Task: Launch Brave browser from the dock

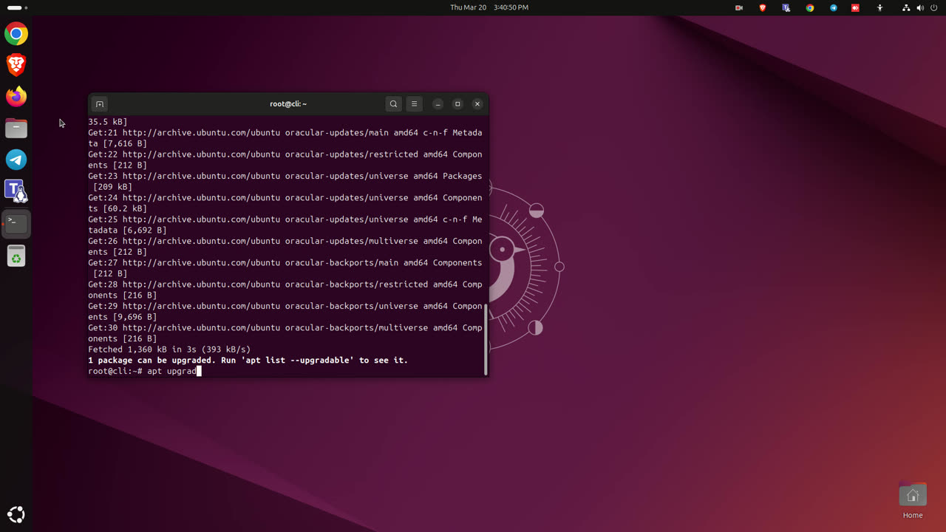Action: click(x=16, y=65)
